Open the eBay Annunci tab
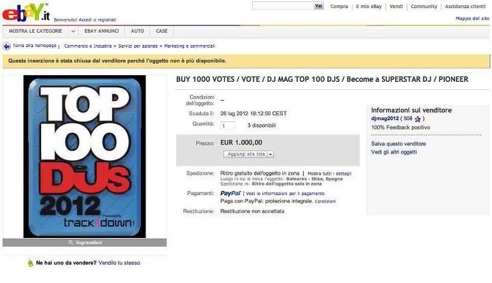 coord(102,31)
